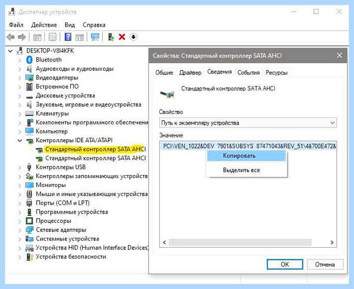Click the Back arrow toolbar icon
The height and width of the screenshot is (289, 354).
click(11, 37)
